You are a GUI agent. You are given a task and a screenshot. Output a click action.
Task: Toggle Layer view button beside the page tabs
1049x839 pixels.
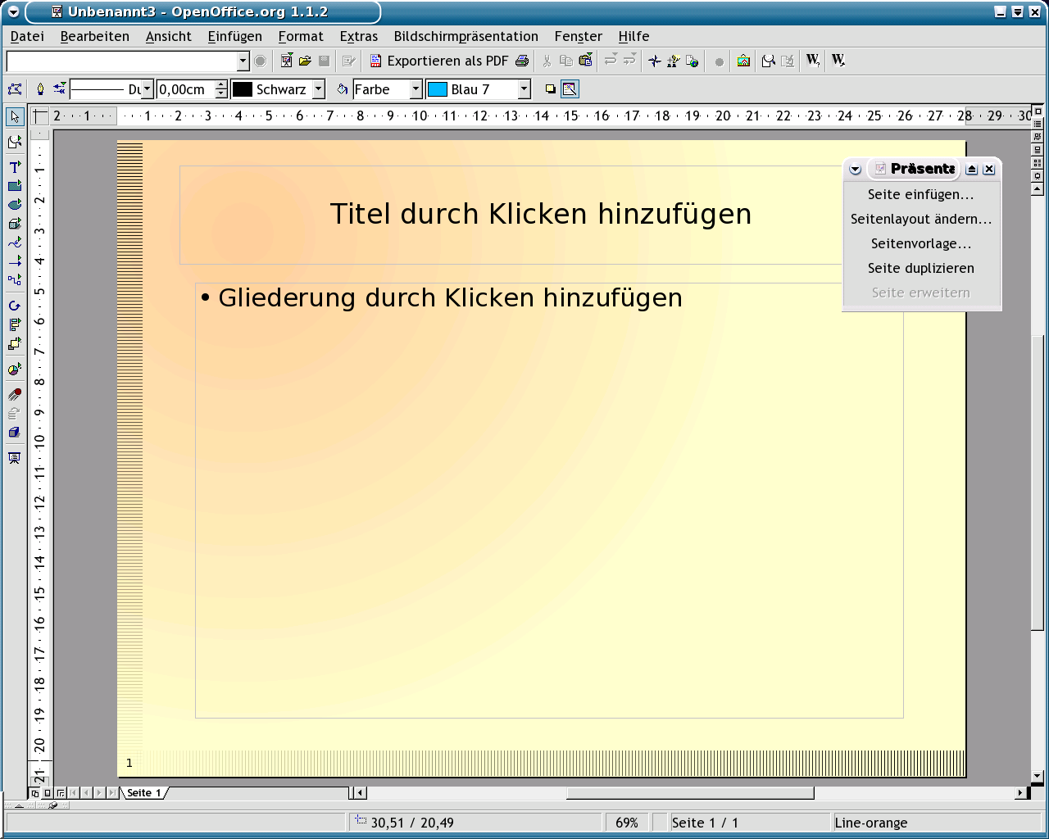(61, 793)
